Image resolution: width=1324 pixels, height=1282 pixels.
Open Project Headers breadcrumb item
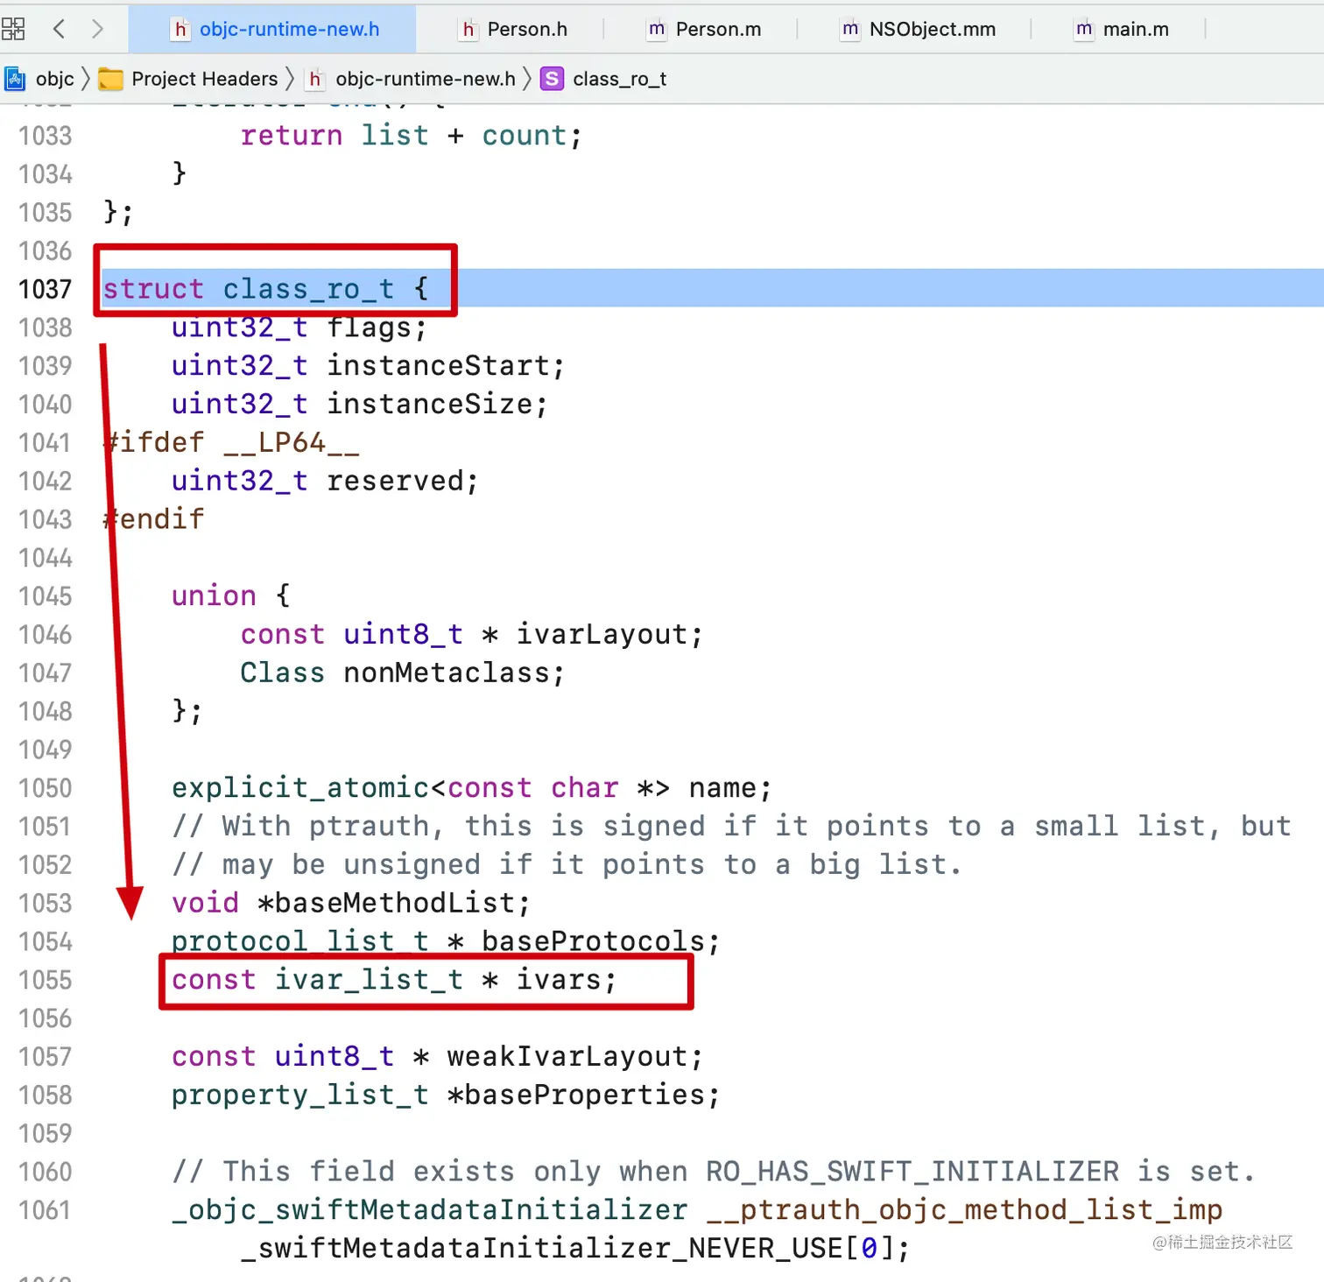click(x=204, y=79)
